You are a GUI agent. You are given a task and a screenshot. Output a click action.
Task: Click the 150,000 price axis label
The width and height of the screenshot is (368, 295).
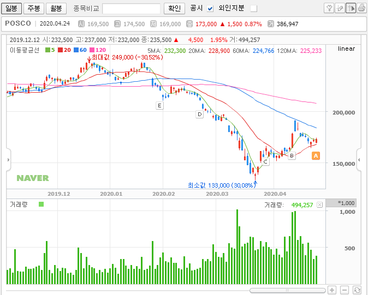(343, 164)
